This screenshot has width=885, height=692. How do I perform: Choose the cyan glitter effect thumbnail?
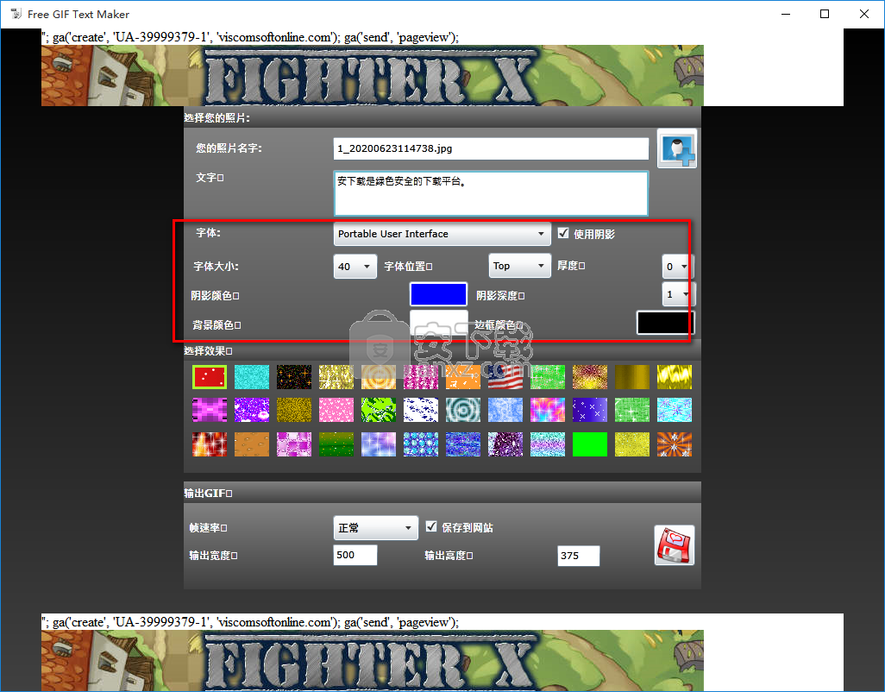(252, 377)
